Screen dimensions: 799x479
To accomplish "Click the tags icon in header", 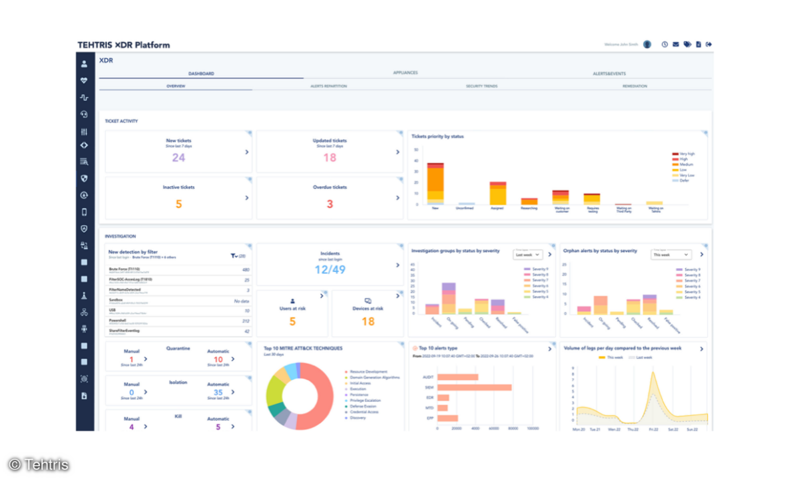I will [x=687, y=45].
